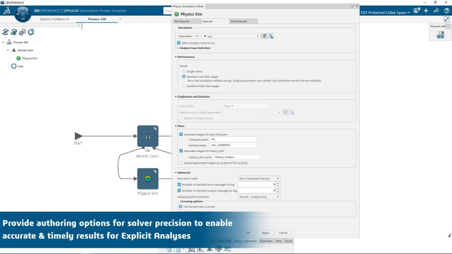
Task: Switch to the Execute tab
Action: coord(215,21)
